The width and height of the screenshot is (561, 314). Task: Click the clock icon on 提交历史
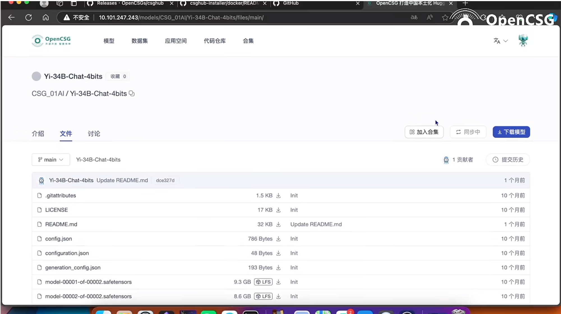(x=496, y=160)
